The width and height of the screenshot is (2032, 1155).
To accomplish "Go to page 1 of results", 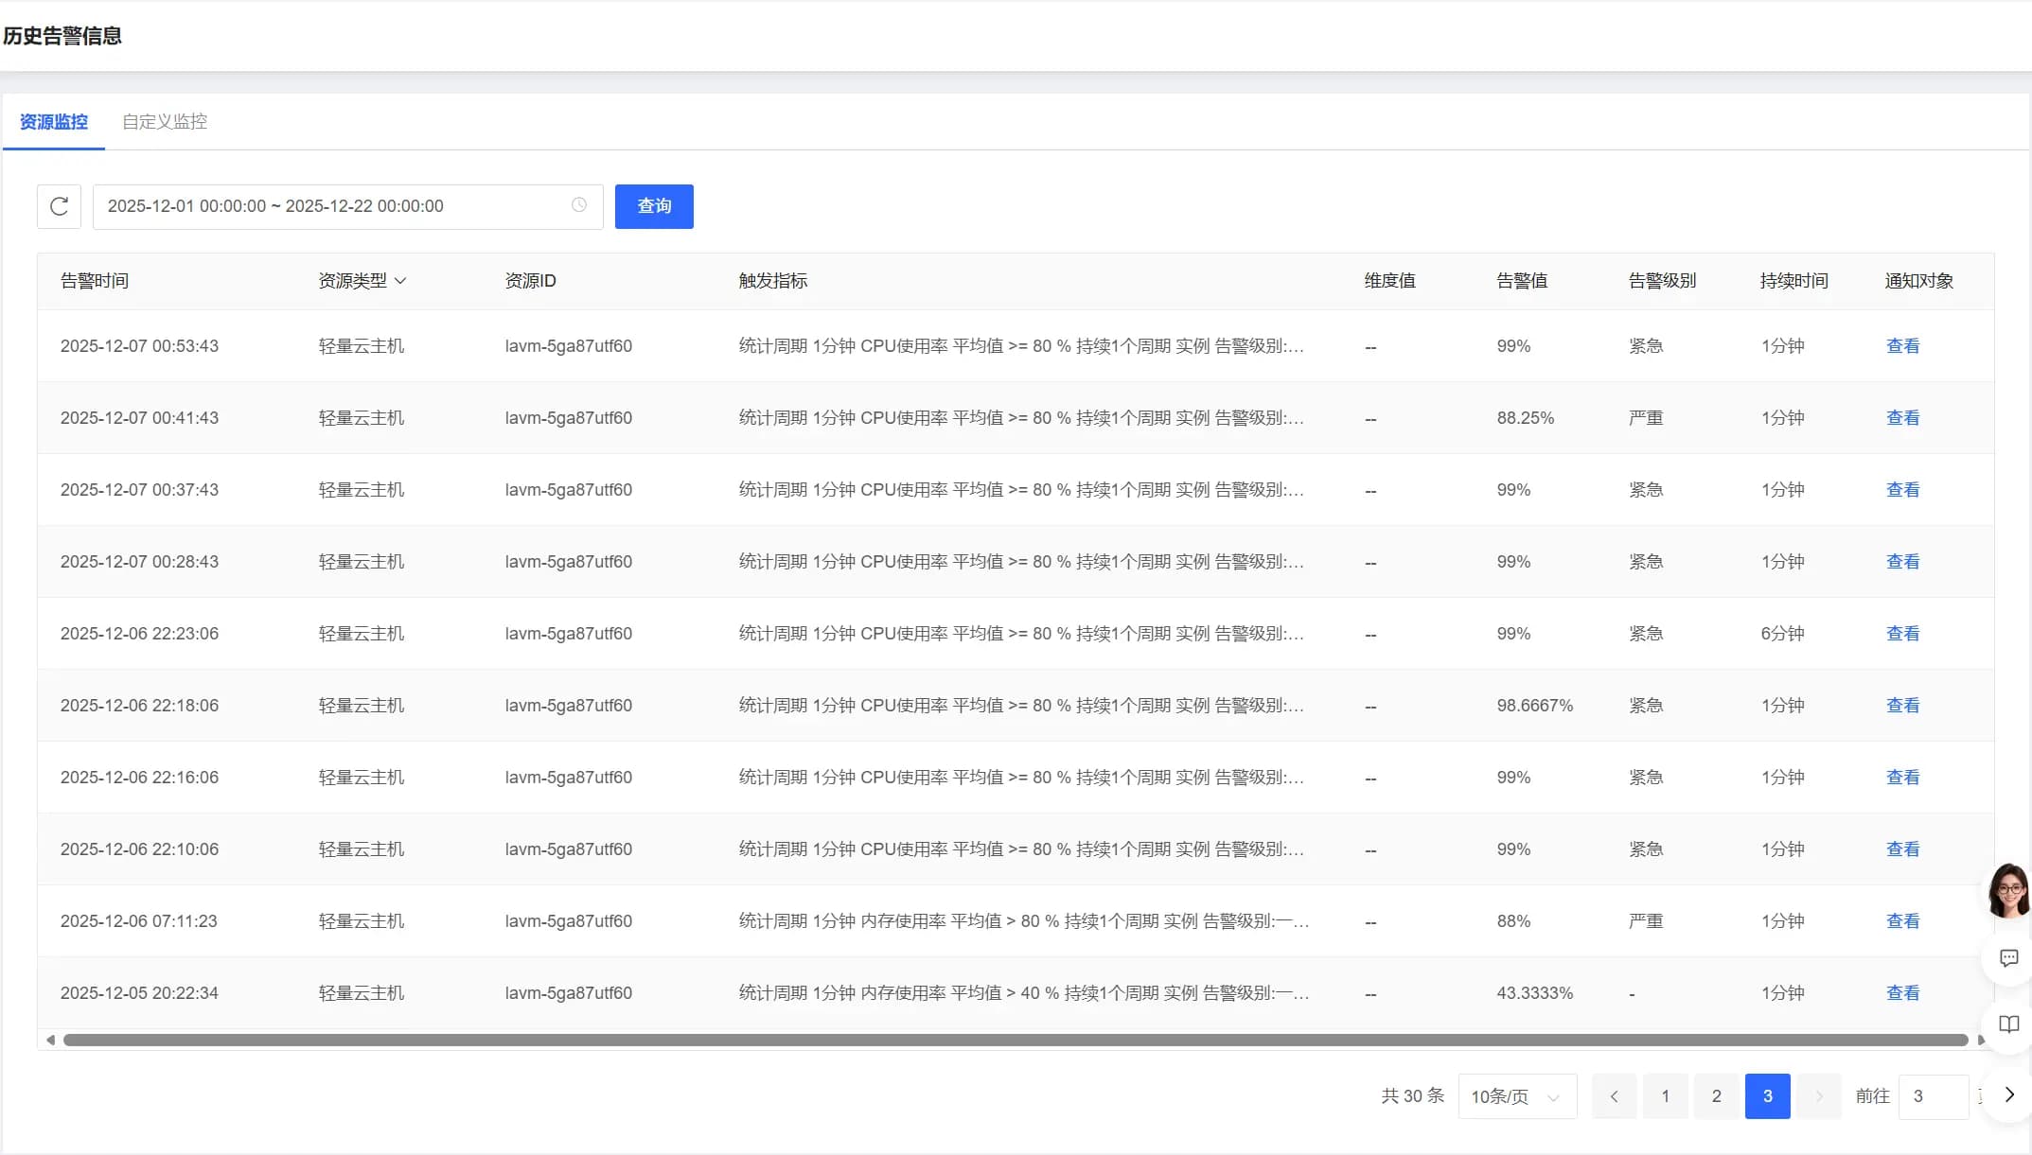I will (1666, 1096).
